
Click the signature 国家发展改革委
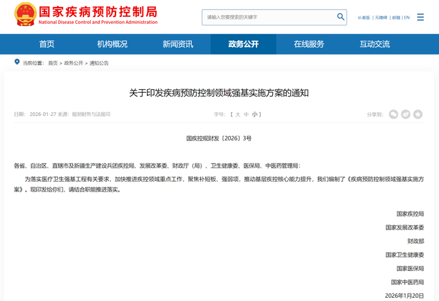(405, 228)
